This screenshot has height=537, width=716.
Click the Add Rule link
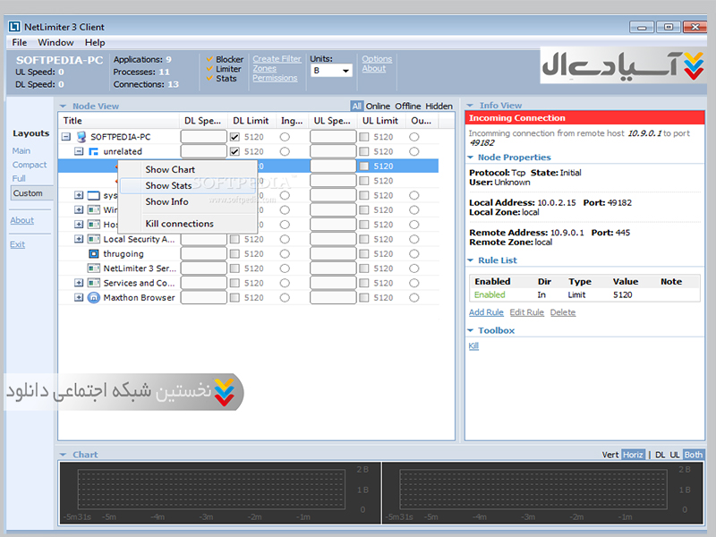486,312
